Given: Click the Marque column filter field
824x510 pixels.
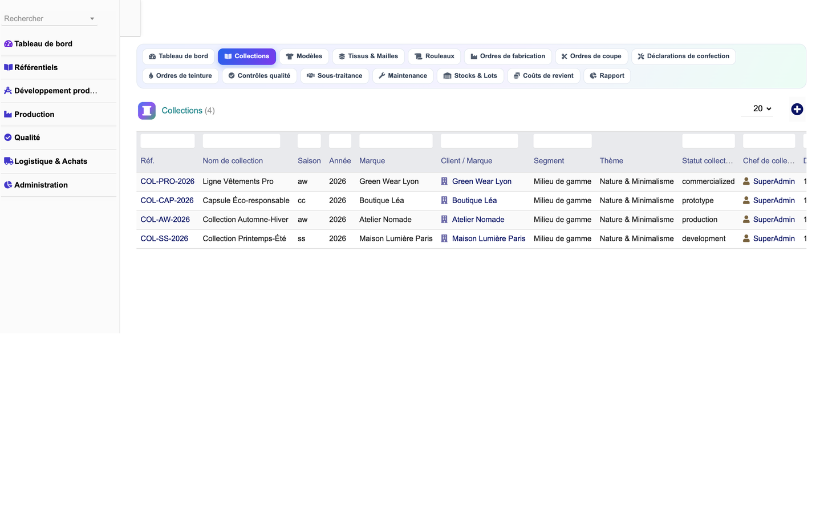Looking at the screenshot, I should pos(396,141).
